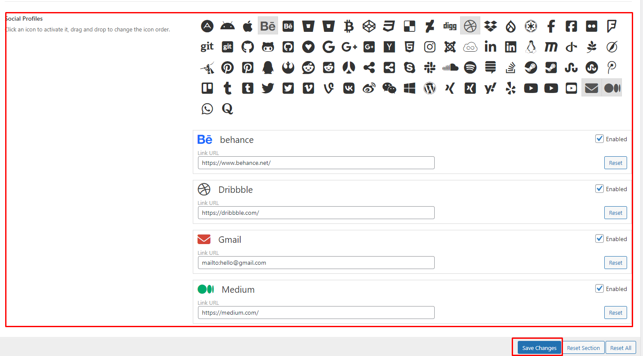Click the WhatsApp icon
This screenshot has height=356, width=643.
(x=207, y=109)
